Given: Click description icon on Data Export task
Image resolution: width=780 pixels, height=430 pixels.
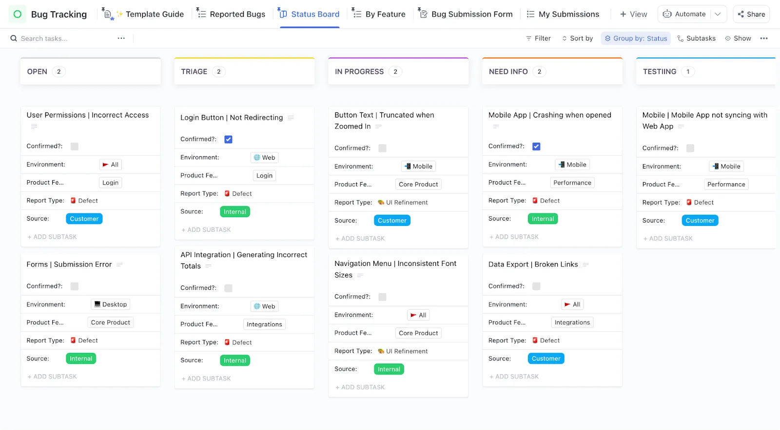Looking at the screenshot, I should 586,264.
